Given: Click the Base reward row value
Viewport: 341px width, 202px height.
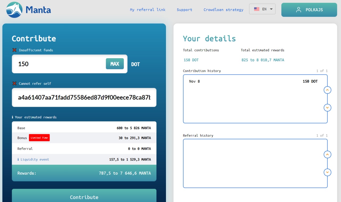Looking at the screenshot, I should click(134, 128).
